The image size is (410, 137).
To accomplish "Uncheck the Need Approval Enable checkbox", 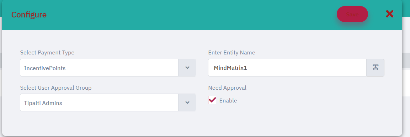I will tap(212, 100).
